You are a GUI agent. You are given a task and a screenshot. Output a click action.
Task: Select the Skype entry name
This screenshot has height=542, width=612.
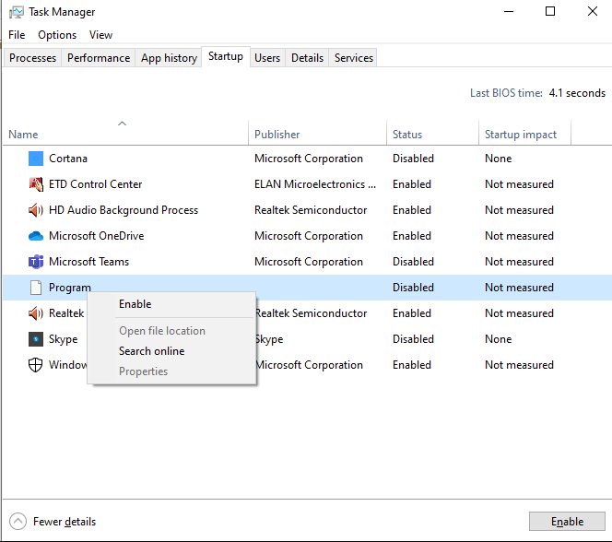pos(64,339)
